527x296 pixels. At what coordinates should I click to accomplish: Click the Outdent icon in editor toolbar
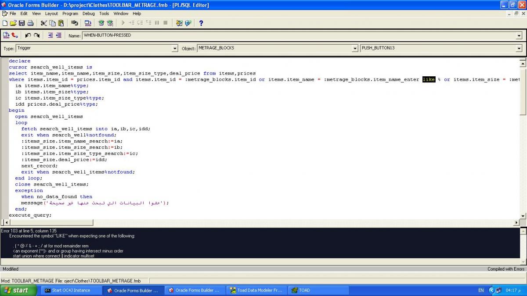[x=58, y=36]
